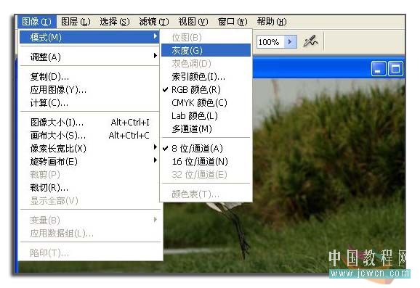Open 图像大小(I)... dialog
420x288 pixels.
tap(89, 122)
